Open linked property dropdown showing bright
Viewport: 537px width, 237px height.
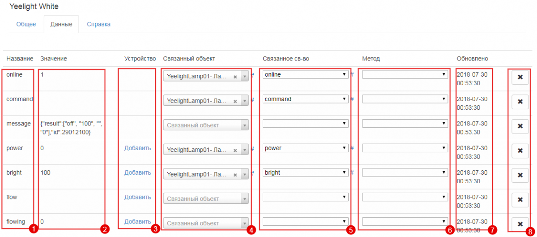[306, 172]
